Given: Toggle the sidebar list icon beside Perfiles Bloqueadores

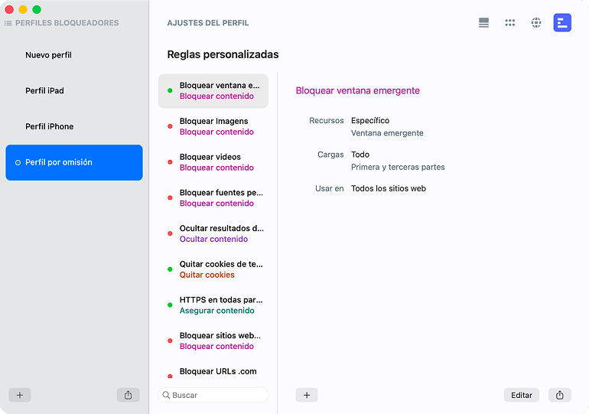Looking at the screenshot, I should (x=8, y=24).
